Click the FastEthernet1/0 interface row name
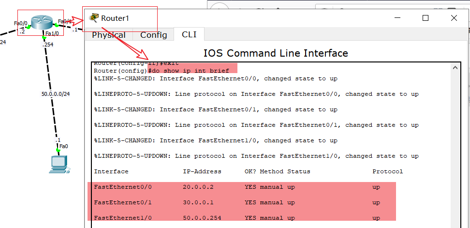This screenshot has width=470, height=228. tap(123, 218)
